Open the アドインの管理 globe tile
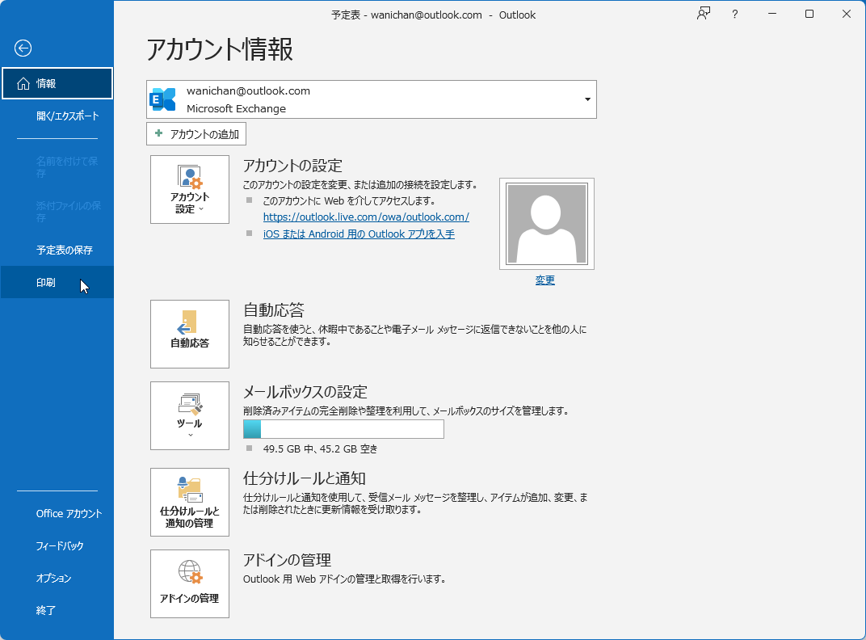This screenshot has height=640, width=866. pyautogui.click(x=189, y=583)
